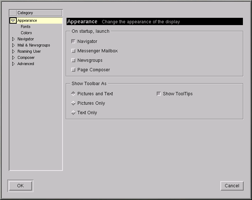Screen dimensions: 252x200
Task: Select the Advanced category label
Action: pyautogui.click(x=25, y=64)
